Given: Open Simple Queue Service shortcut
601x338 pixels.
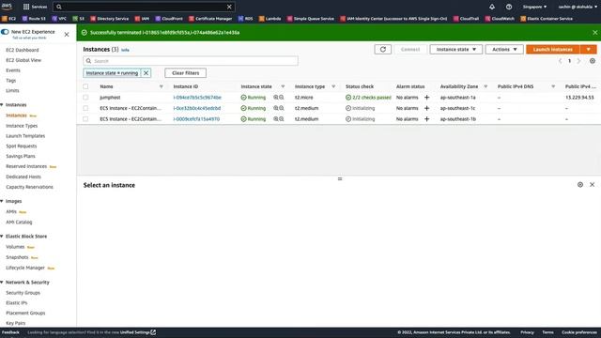Looking at the screenshot, I should [311, 19].
